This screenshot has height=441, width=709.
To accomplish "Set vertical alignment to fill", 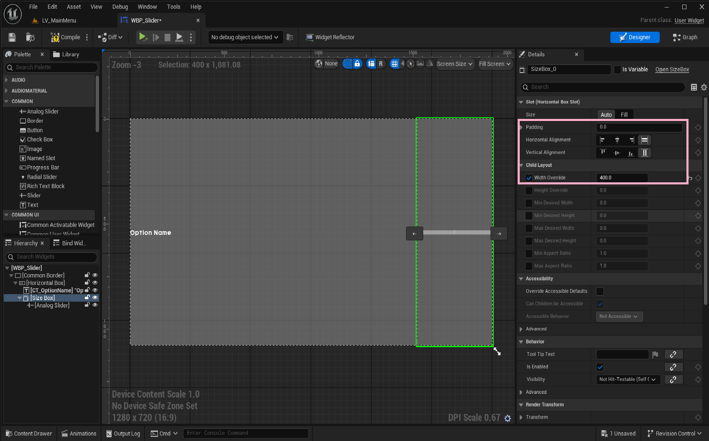I will 645,152.
